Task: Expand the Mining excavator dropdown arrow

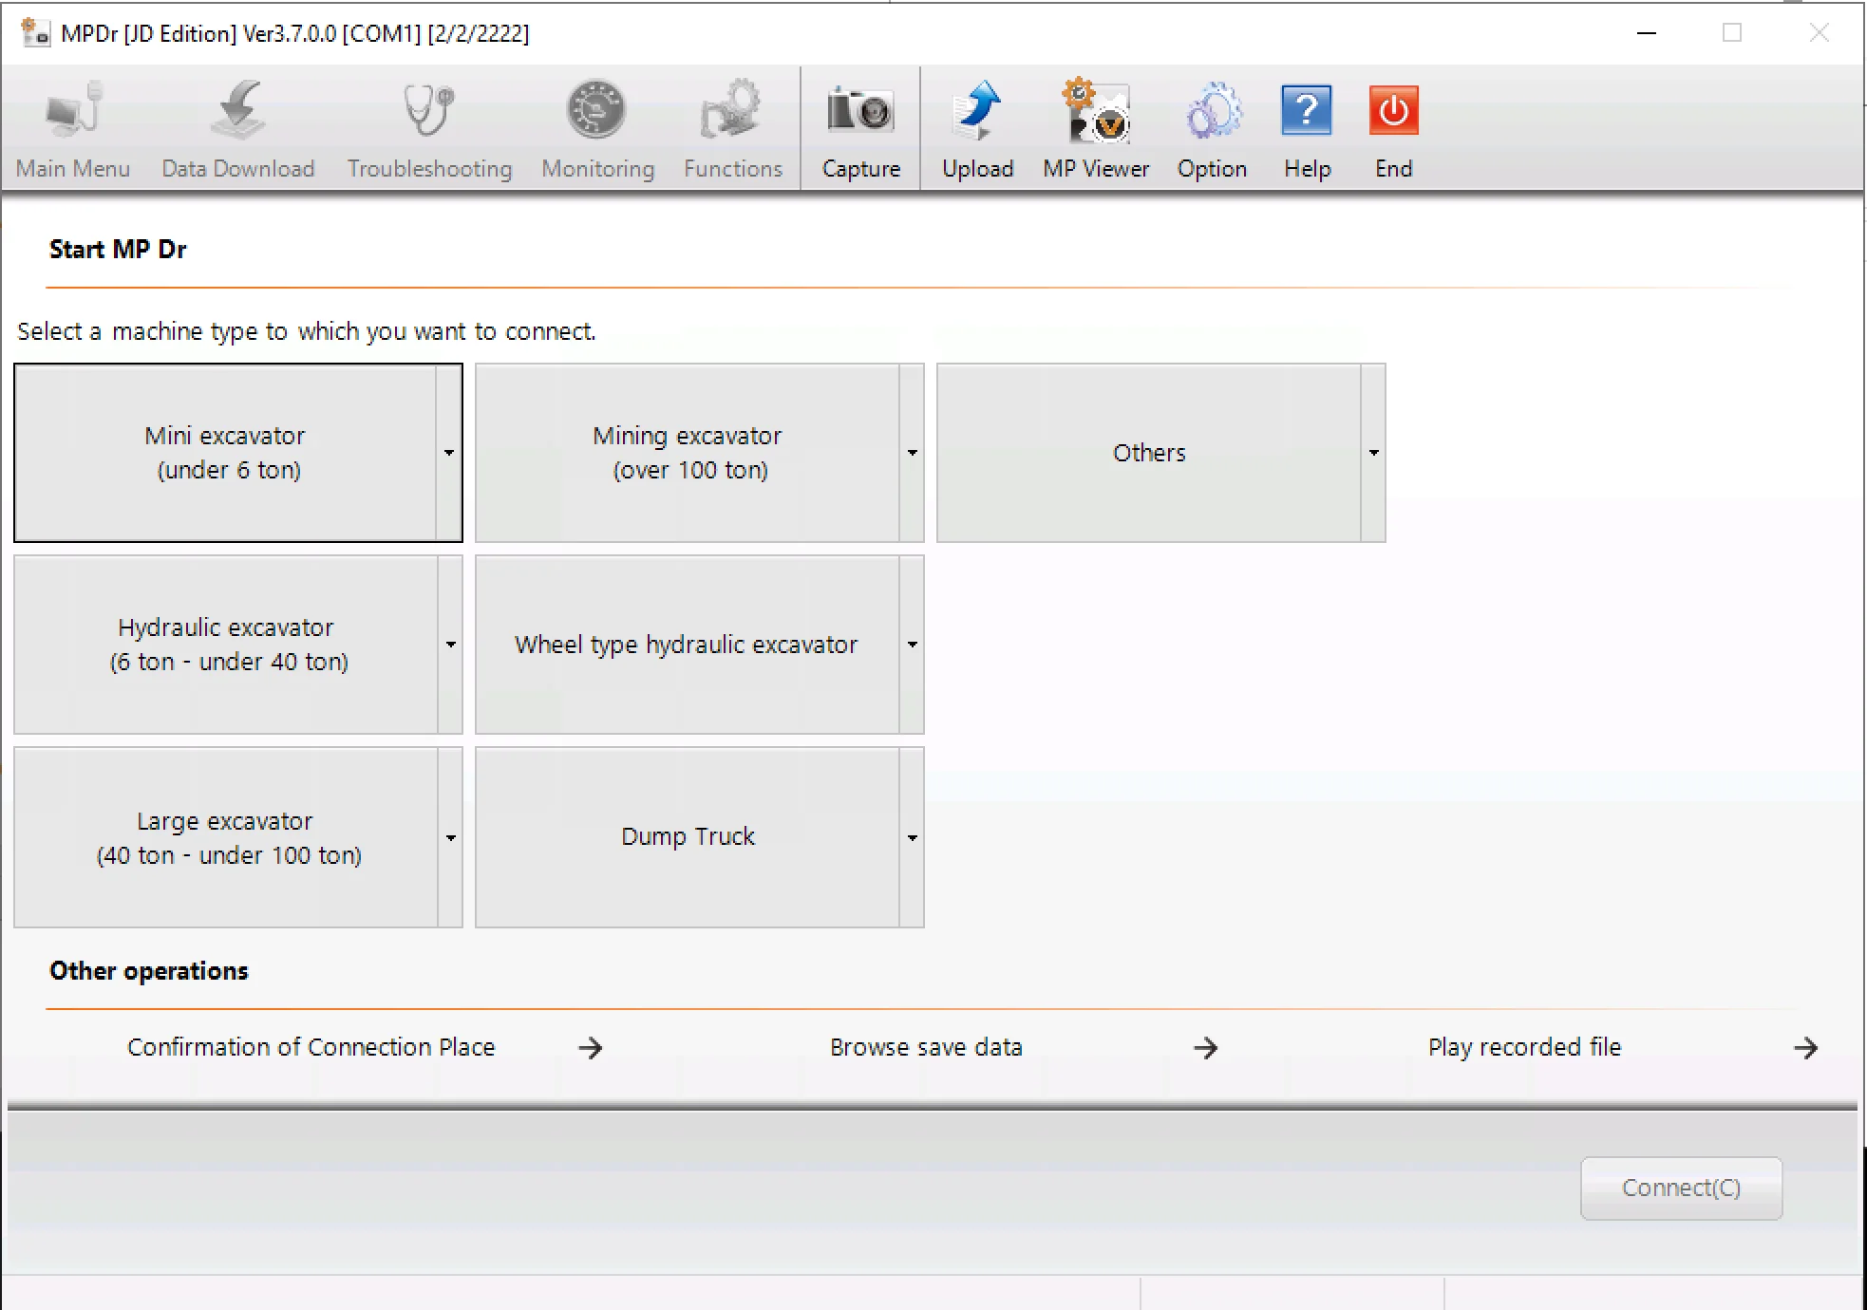Action: coord(912,453)
